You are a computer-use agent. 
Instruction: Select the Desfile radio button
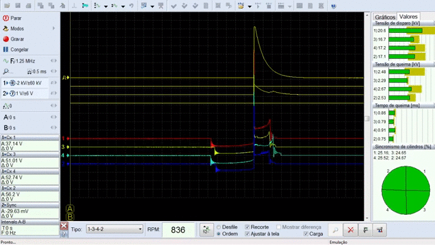[x=219, y=227]
